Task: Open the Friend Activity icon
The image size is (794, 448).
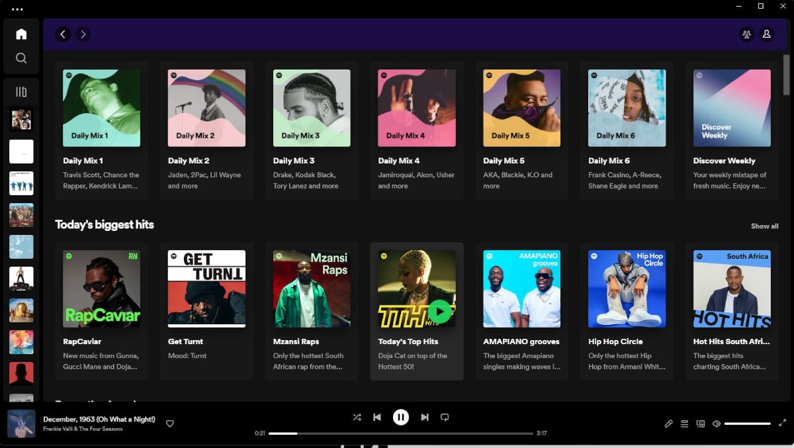Action: 747,34
